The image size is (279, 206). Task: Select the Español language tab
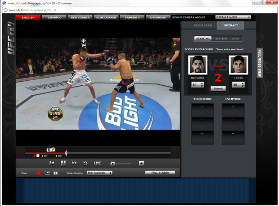(54, 18)
